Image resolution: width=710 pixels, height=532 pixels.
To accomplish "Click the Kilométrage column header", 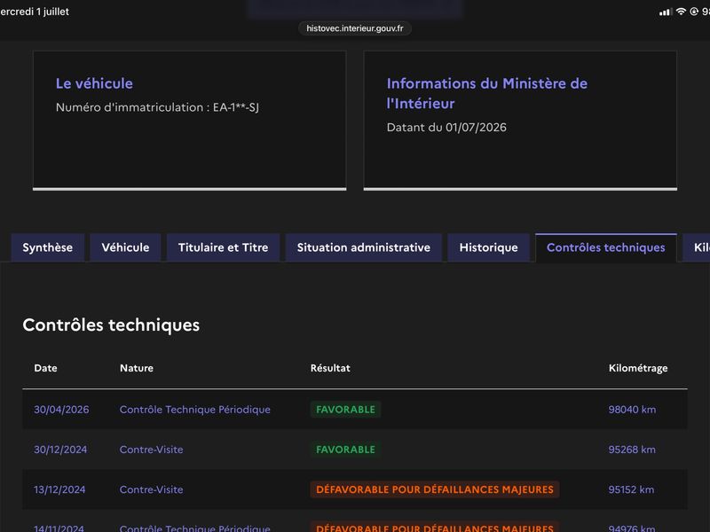I will 638,368.
